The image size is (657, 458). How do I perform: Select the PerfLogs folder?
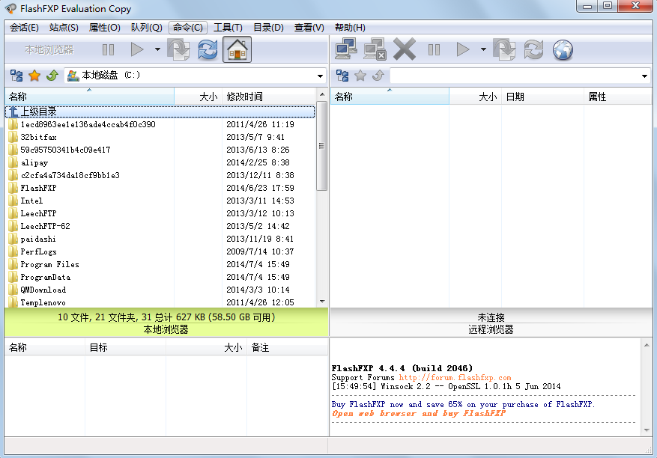pos(160,251)
